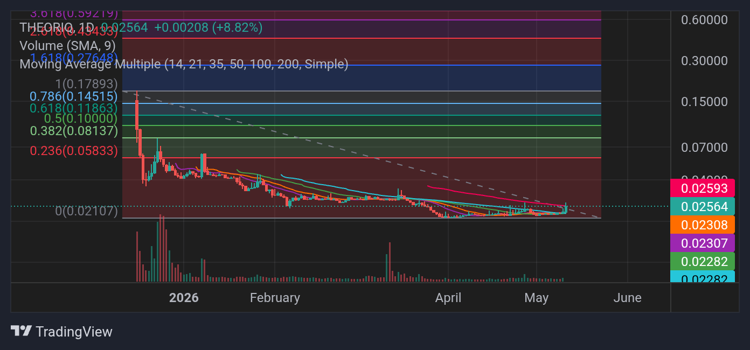Click the April time axis label
Screen dimensions: 750x350
[x=448, y=298]
